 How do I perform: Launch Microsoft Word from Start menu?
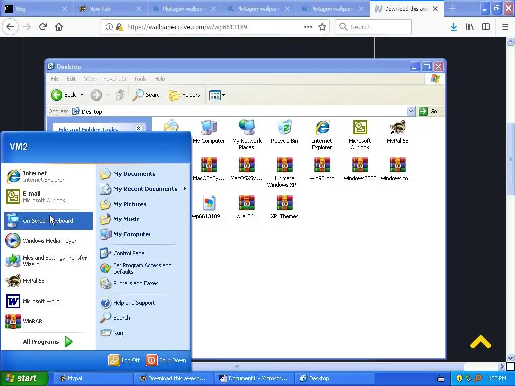48,301
